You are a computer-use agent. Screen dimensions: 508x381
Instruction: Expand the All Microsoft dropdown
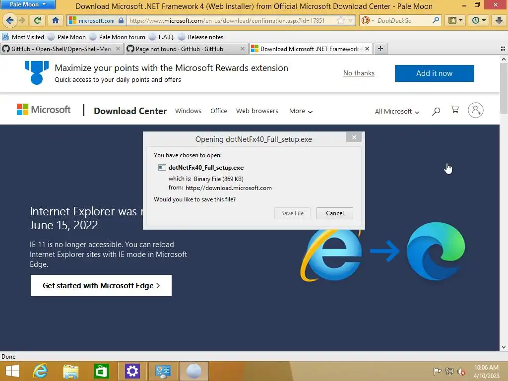[397, 112]
